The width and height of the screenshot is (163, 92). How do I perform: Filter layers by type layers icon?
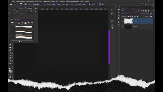(143, 11)
